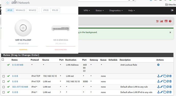Disable the rule with source 192.168.10.10
The image size is (176, 96).
[168, 76]
